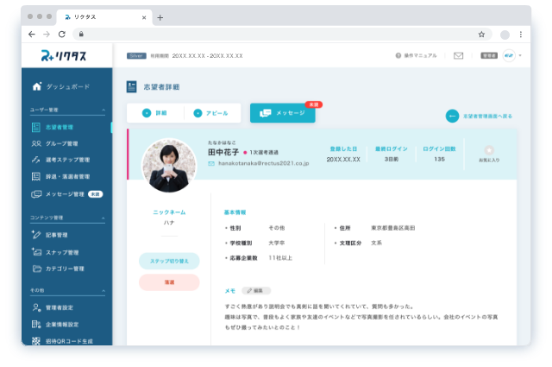Click the back arrow to 志望者管理画面
Screen dimensions: 552x367
[452, 116]
